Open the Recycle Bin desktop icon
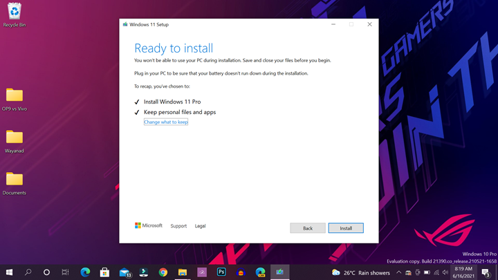 tap(15, 15)
